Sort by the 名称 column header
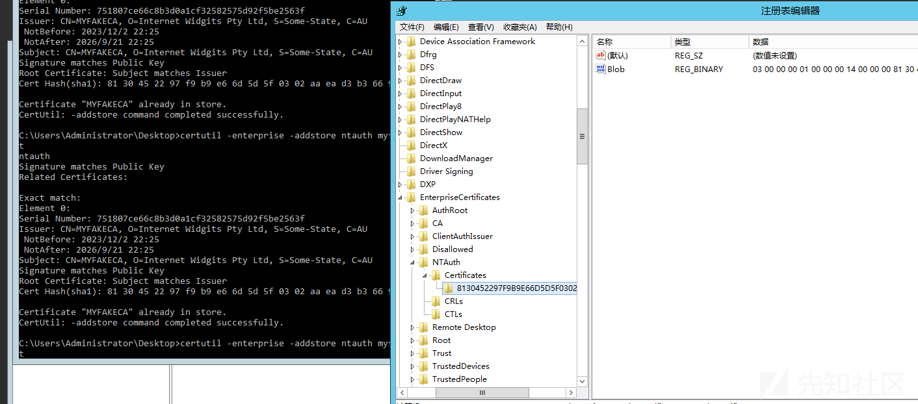The height and width of the screenshot is (404, 918). [631, 42]
